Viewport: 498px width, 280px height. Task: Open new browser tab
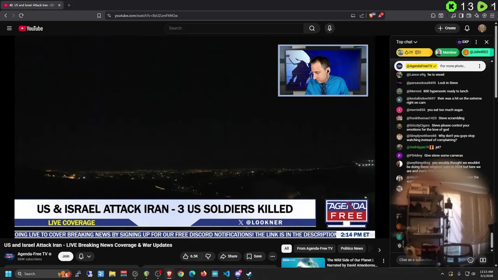coord(69,5)
